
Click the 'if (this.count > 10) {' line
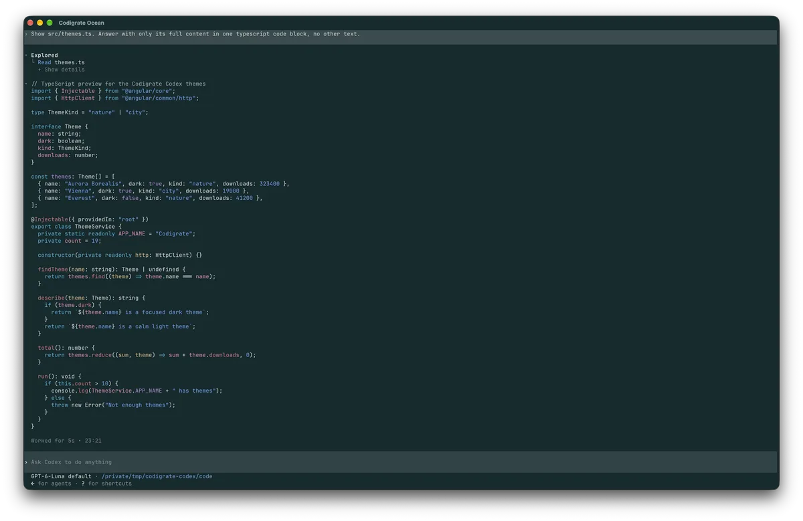pyautogui.click(x=82, y=384)
